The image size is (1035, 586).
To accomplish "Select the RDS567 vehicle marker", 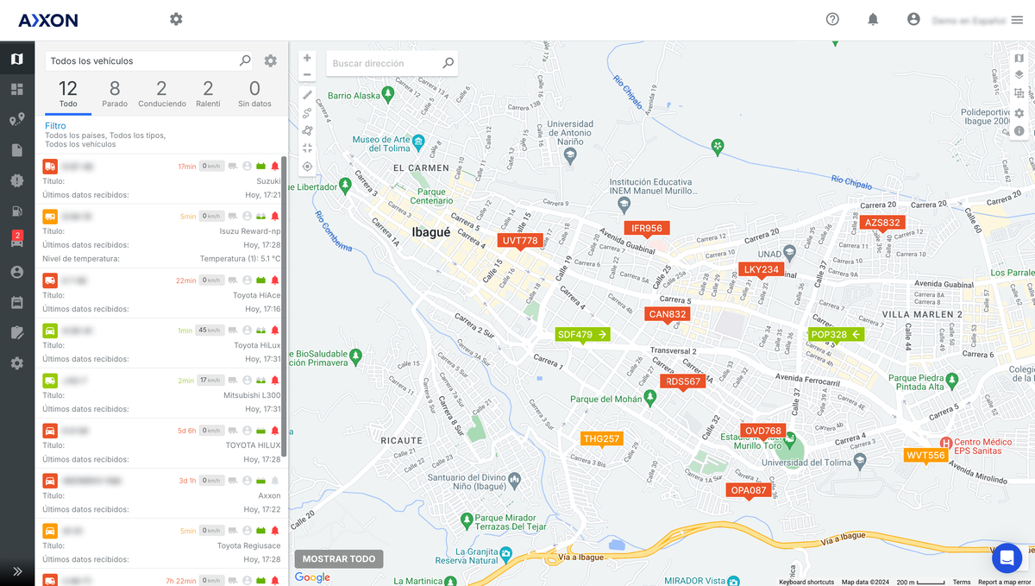I will pyautogui.click(x=683, y=381).
